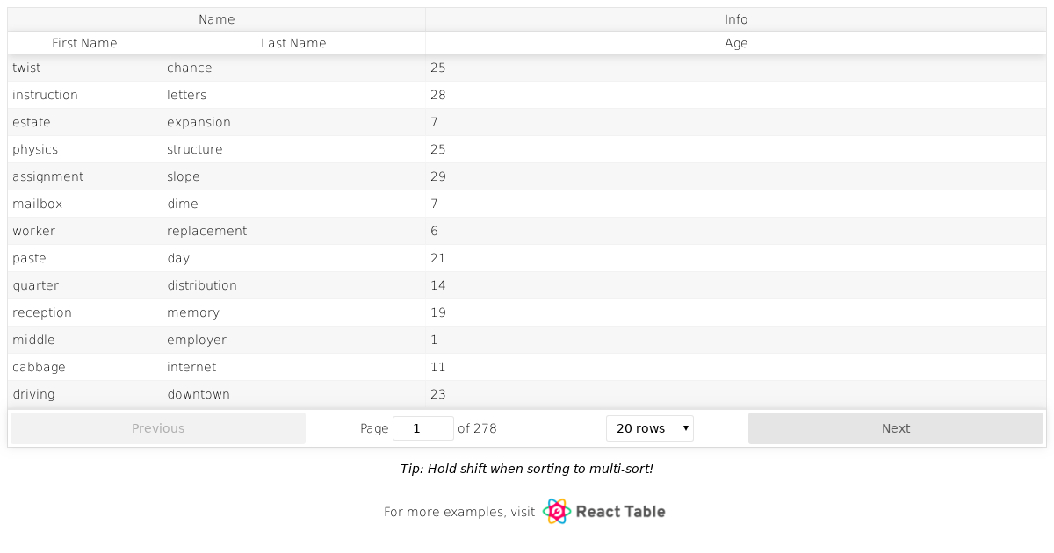Click the disabled Previous button

[158, 428]
